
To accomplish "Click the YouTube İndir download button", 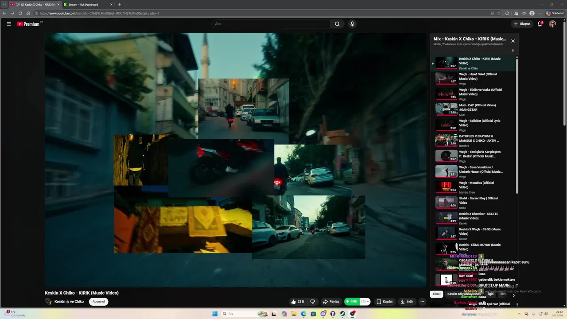I will click(407, 302).
